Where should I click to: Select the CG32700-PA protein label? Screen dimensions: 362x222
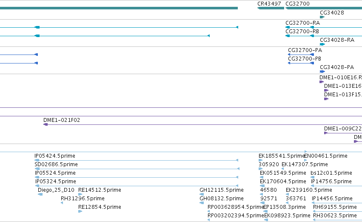pos(305,50)
